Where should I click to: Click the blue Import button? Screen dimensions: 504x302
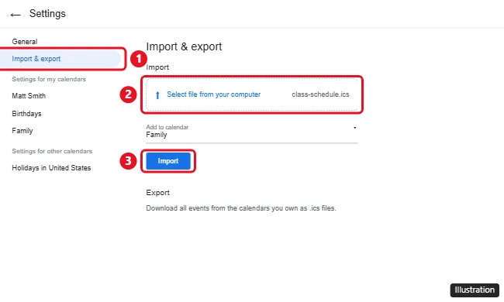click(168, 161)
